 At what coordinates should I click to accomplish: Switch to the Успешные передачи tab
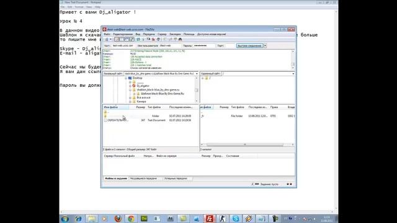point(176,178)
